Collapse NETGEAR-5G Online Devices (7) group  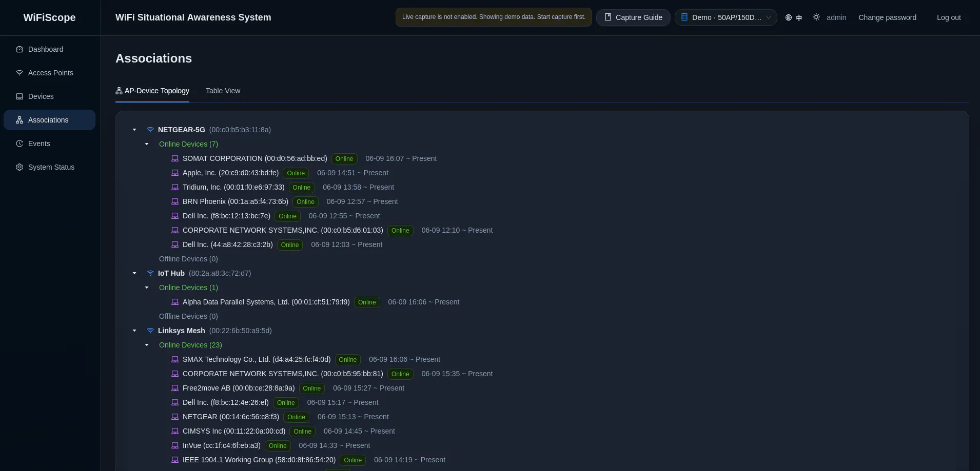(x=147, y=144)
